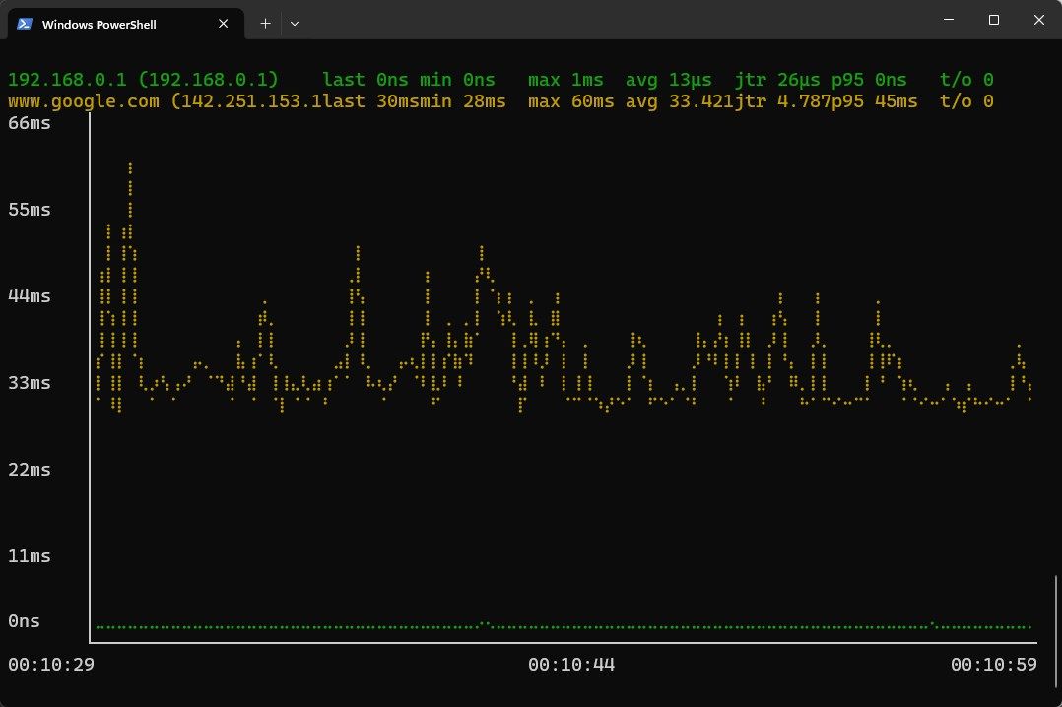
Task: Click the 00:10:29 time label
Action: pyautogui.click(x=51, y=665)
